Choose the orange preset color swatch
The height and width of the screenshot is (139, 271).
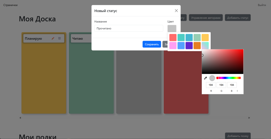[x=197, y=46]
